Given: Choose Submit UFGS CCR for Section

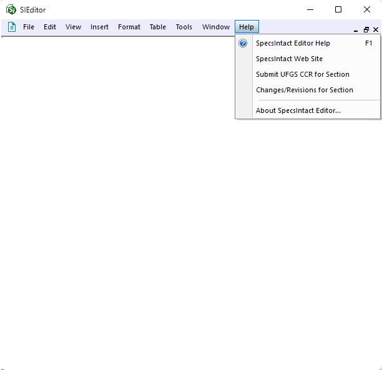Looking at the screenshot, I should 308,74.
